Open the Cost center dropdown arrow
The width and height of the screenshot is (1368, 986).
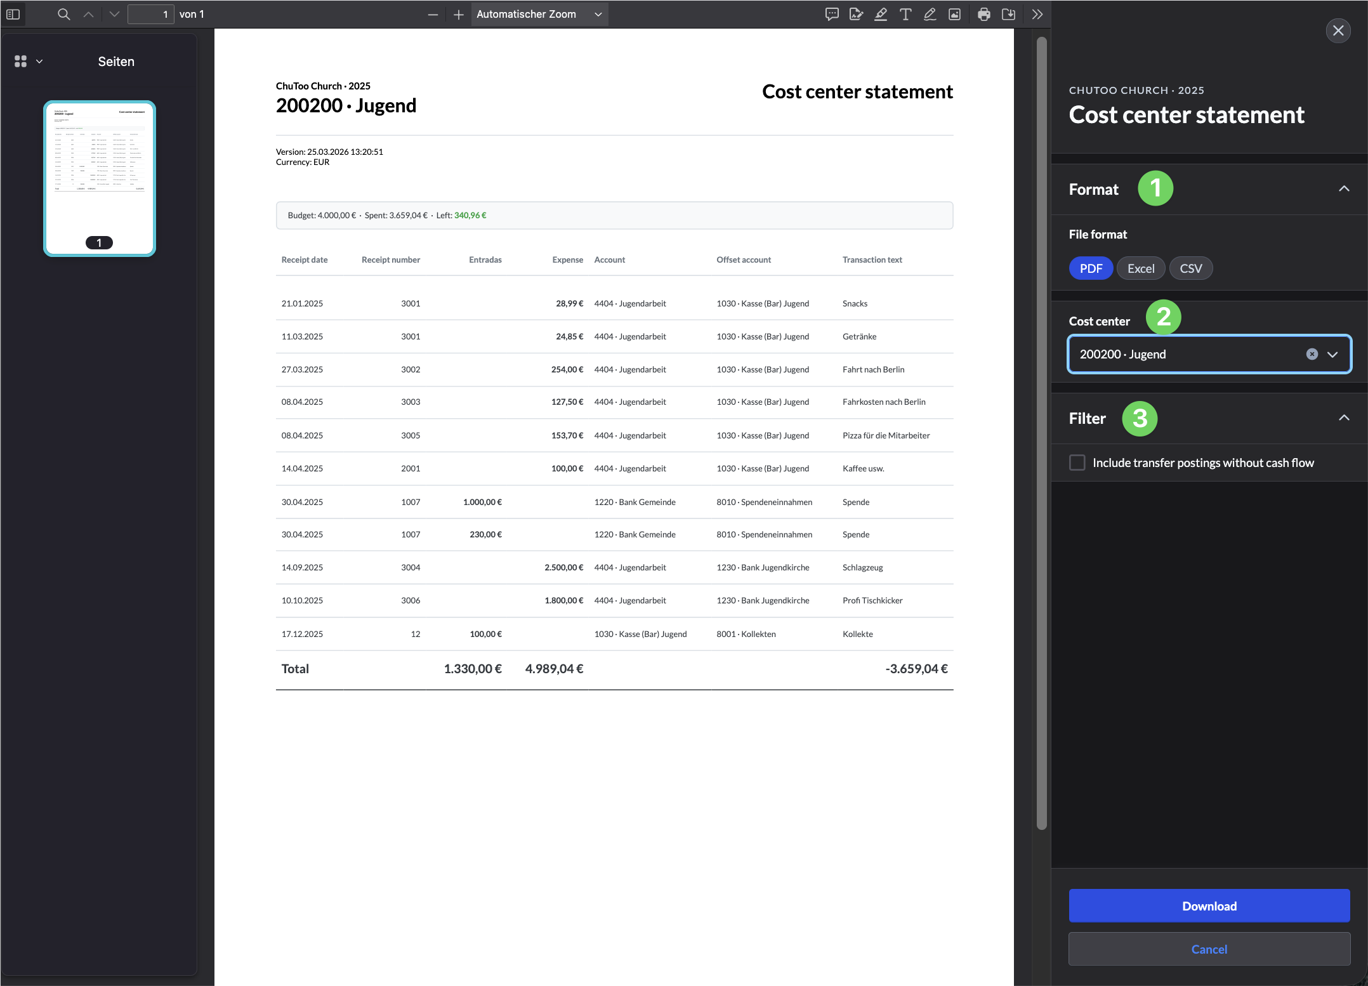point(1332,354)
